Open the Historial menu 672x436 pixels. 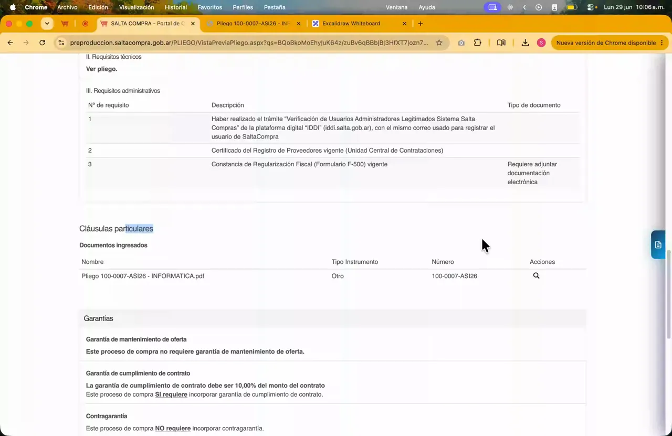pyautogui.click(x=176, y=7)
